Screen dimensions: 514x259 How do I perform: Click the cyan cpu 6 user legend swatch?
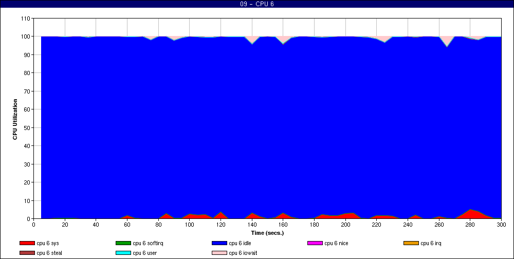123,253
